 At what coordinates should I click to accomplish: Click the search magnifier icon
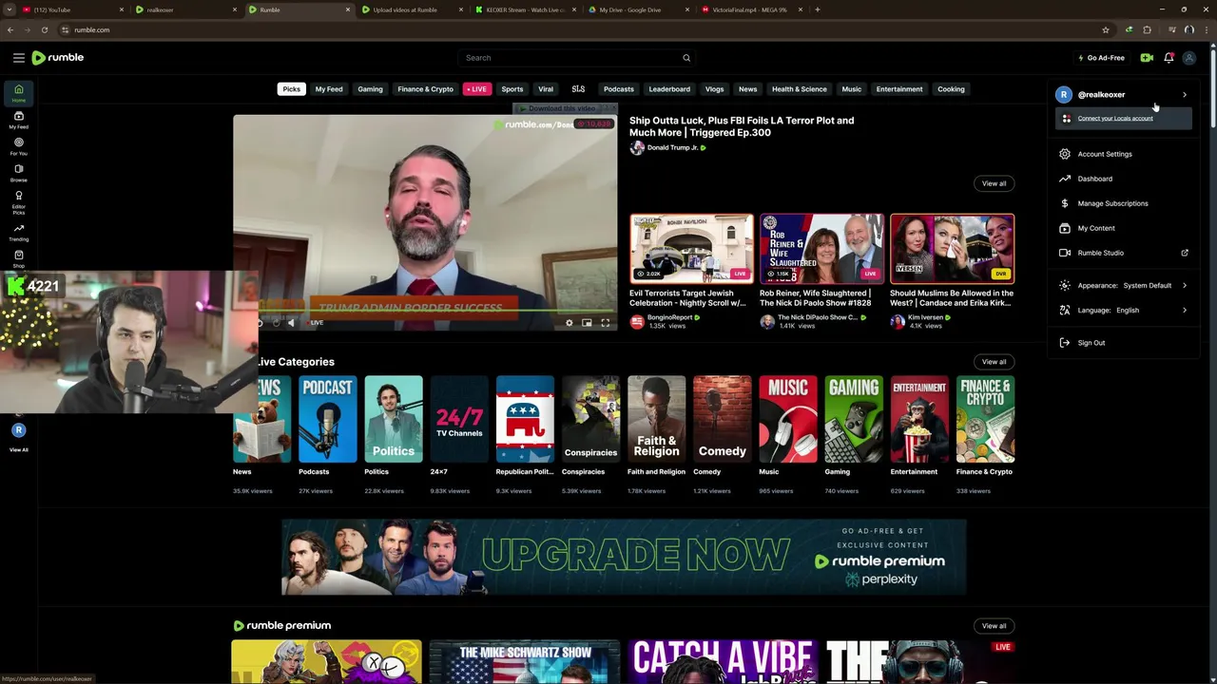point(686,58)
